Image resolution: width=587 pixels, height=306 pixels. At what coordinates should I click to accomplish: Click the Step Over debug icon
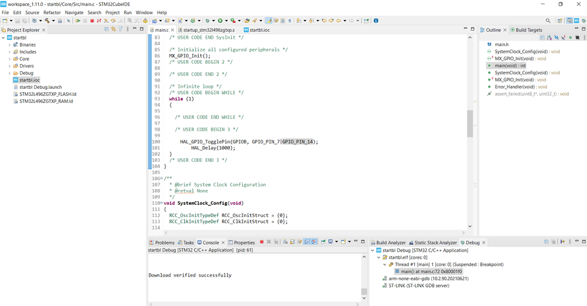point(113,21)
